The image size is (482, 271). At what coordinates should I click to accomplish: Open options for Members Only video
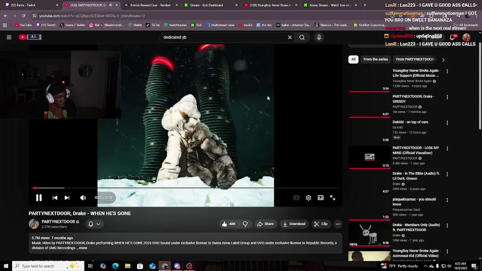click(447, 226)
